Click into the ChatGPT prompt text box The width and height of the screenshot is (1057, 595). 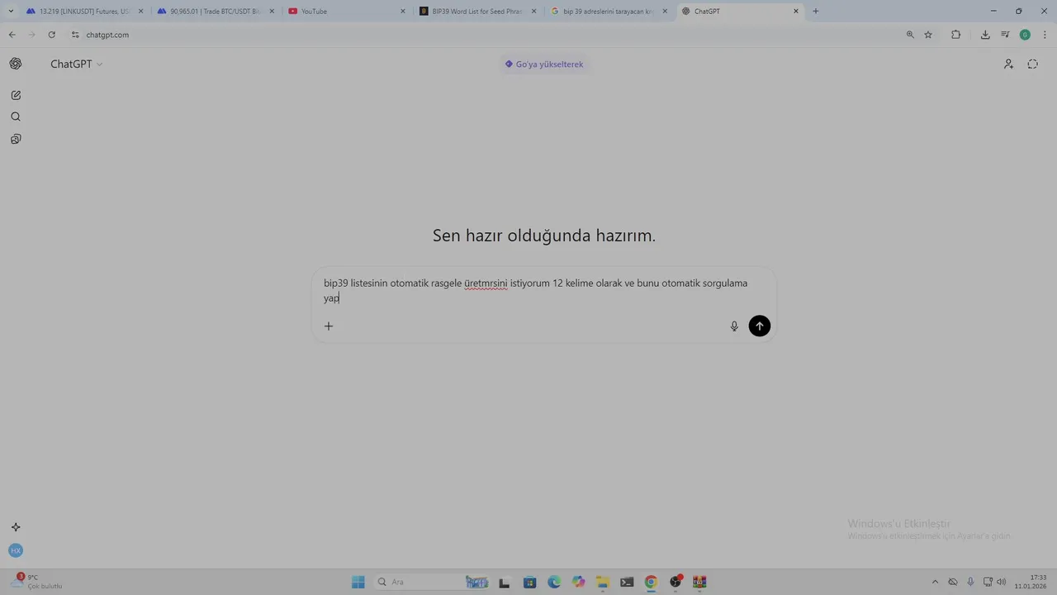point(535,290)
